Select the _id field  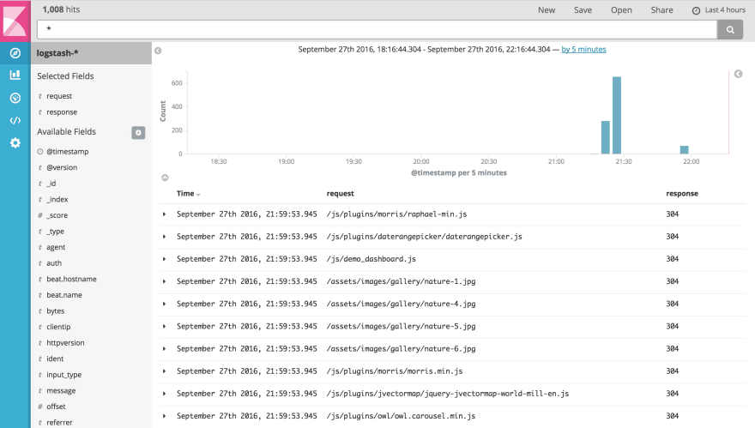click(51, 184)
